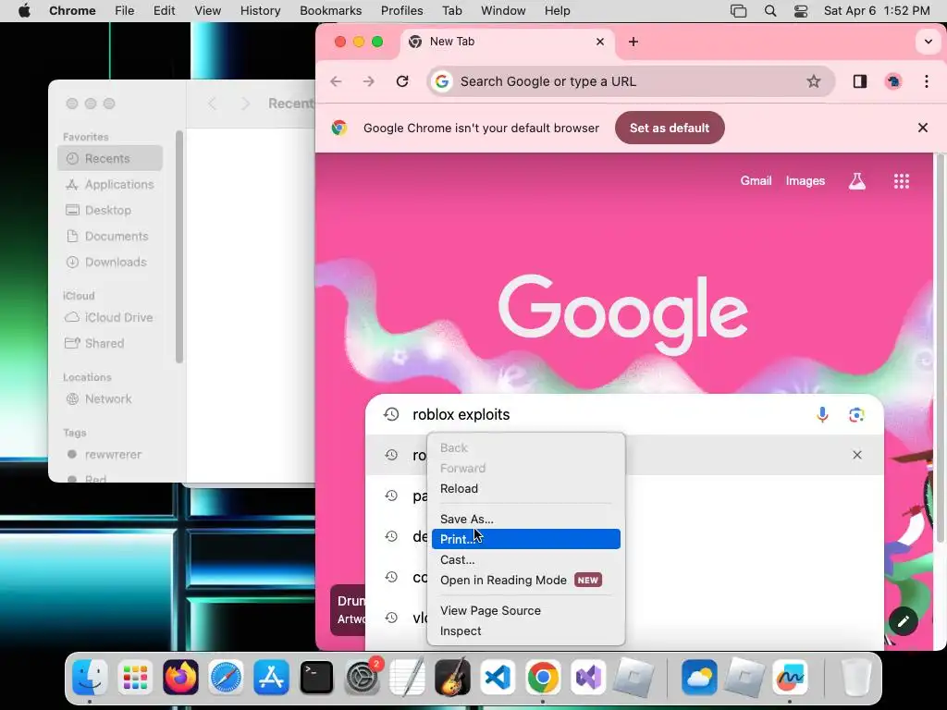
Task: Open Chrome's side panel icon
Action: (860, 81)
